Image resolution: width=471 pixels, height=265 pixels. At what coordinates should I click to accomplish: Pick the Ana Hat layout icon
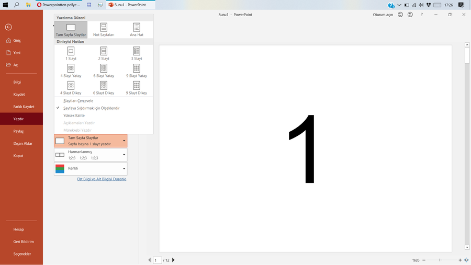click(137, 28)
